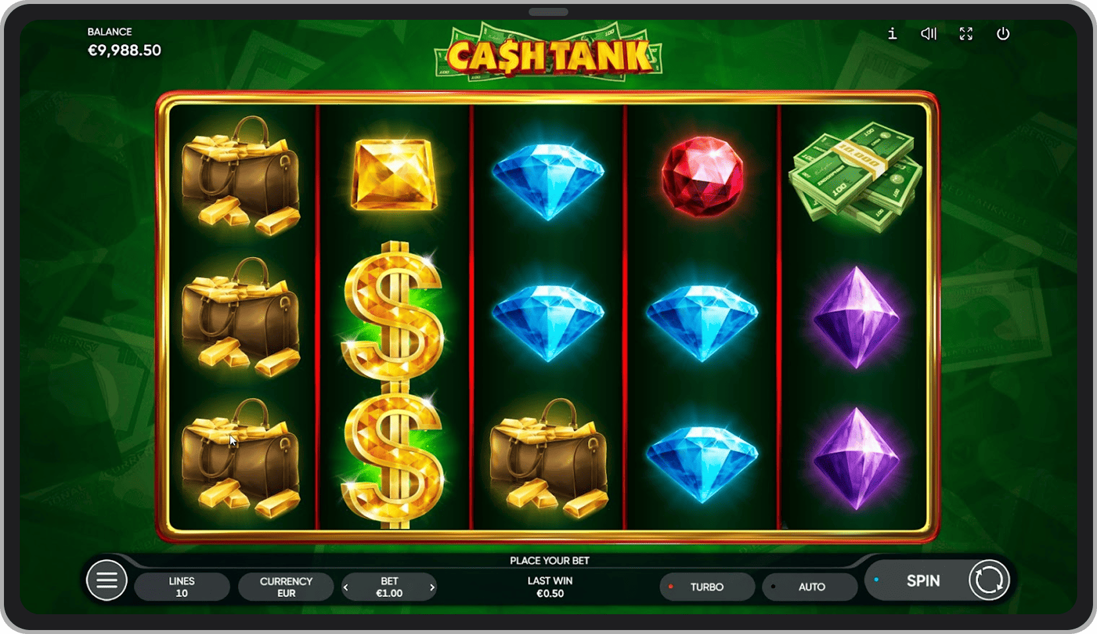The image size is (1097, 634).
Task: Open the hamburger menu button
Action: (106, 581)
